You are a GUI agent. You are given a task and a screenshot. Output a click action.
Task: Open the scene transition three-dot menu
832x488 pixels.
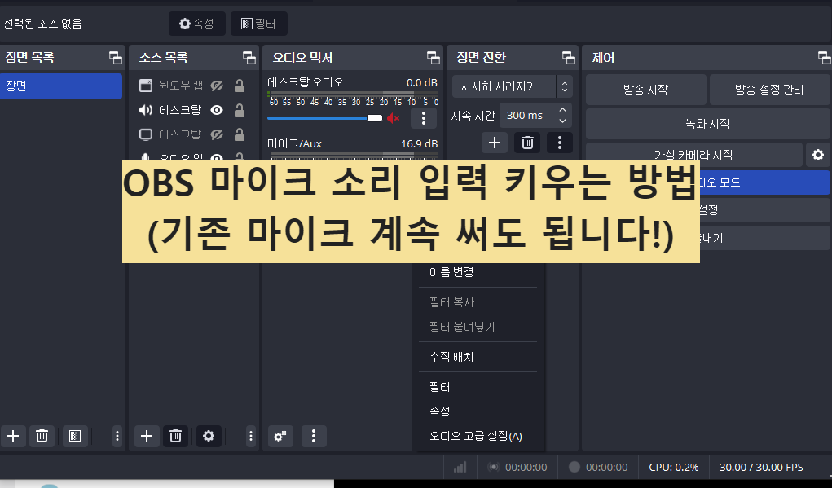click(559, 142)
